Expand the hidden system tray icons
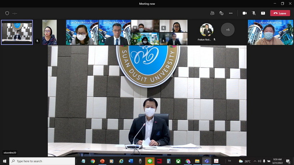294x165 pixels. coord(255,161)
